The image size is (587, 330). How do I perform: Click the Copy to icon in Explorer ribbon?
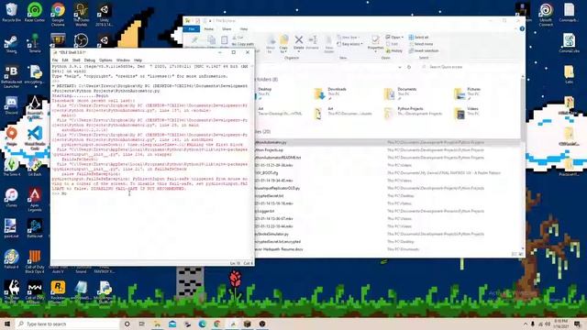[283, 44]
